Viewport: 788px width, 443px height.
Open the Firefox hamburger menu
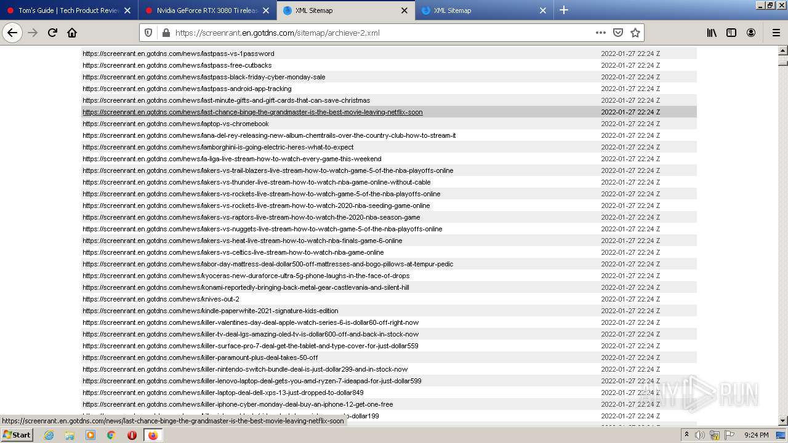[x=776, y=33]
